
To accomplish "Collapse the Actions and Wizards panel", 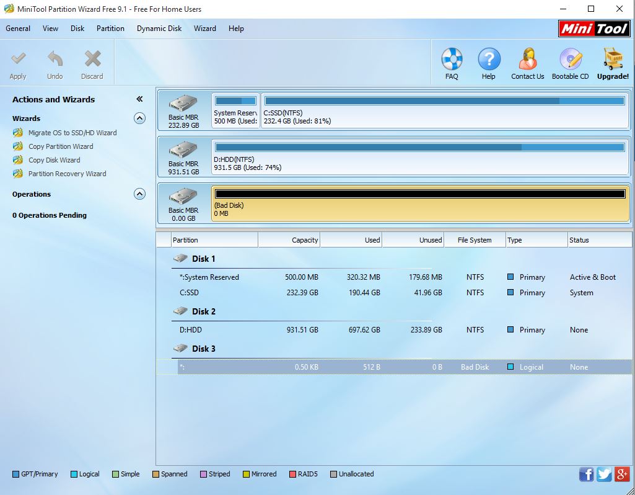I will tap(139, 99).
